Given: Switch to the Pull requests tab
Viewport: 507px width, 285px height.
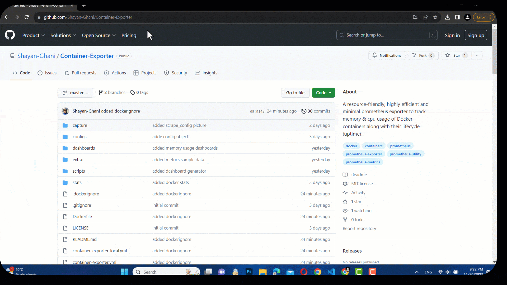Looking at the screenshot, I should point(80,73).
